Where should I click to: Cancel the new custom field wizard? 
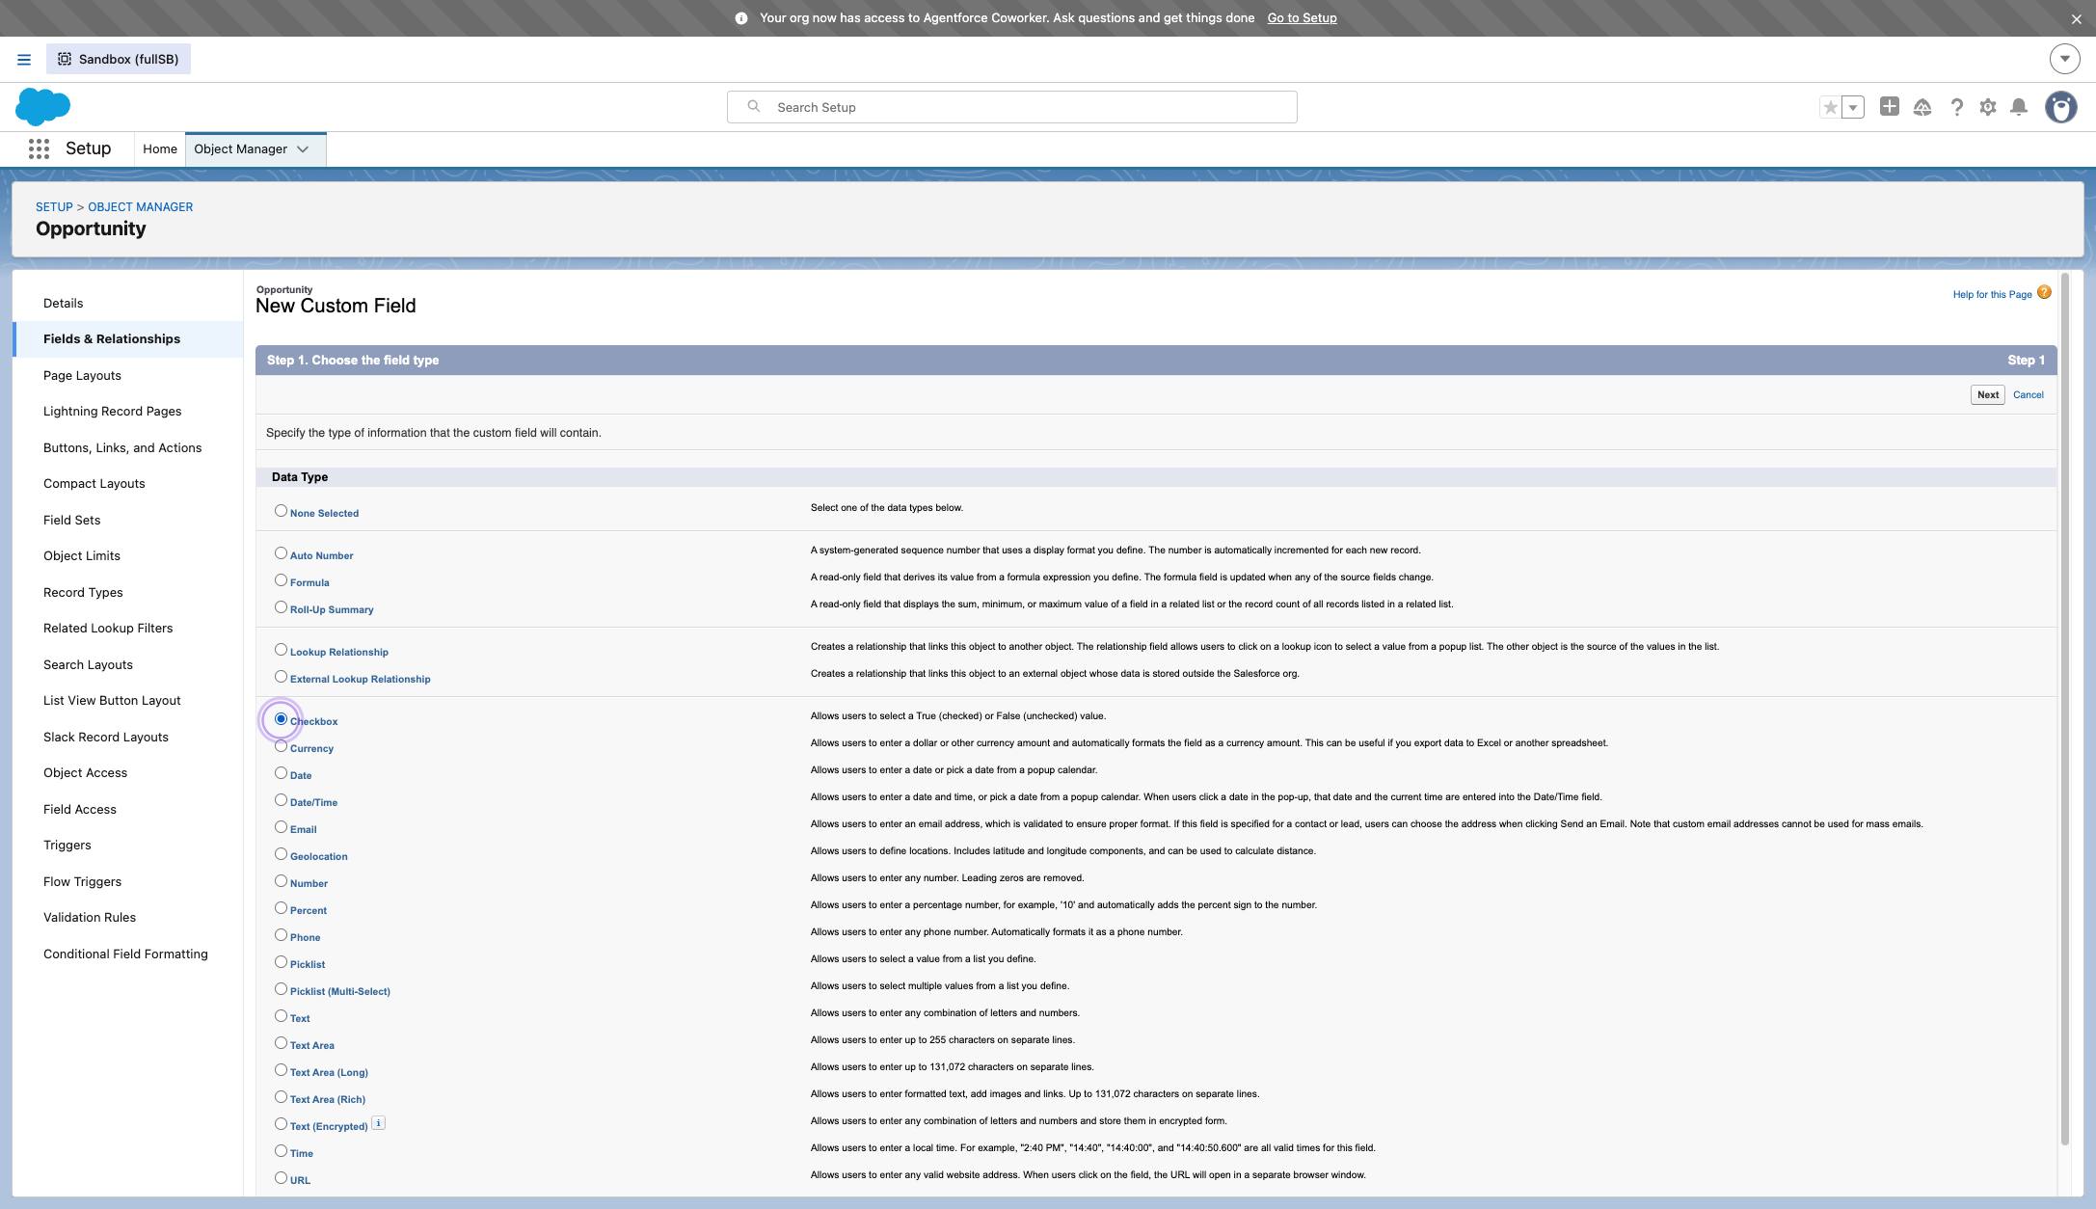click(x=2028, y=394)
